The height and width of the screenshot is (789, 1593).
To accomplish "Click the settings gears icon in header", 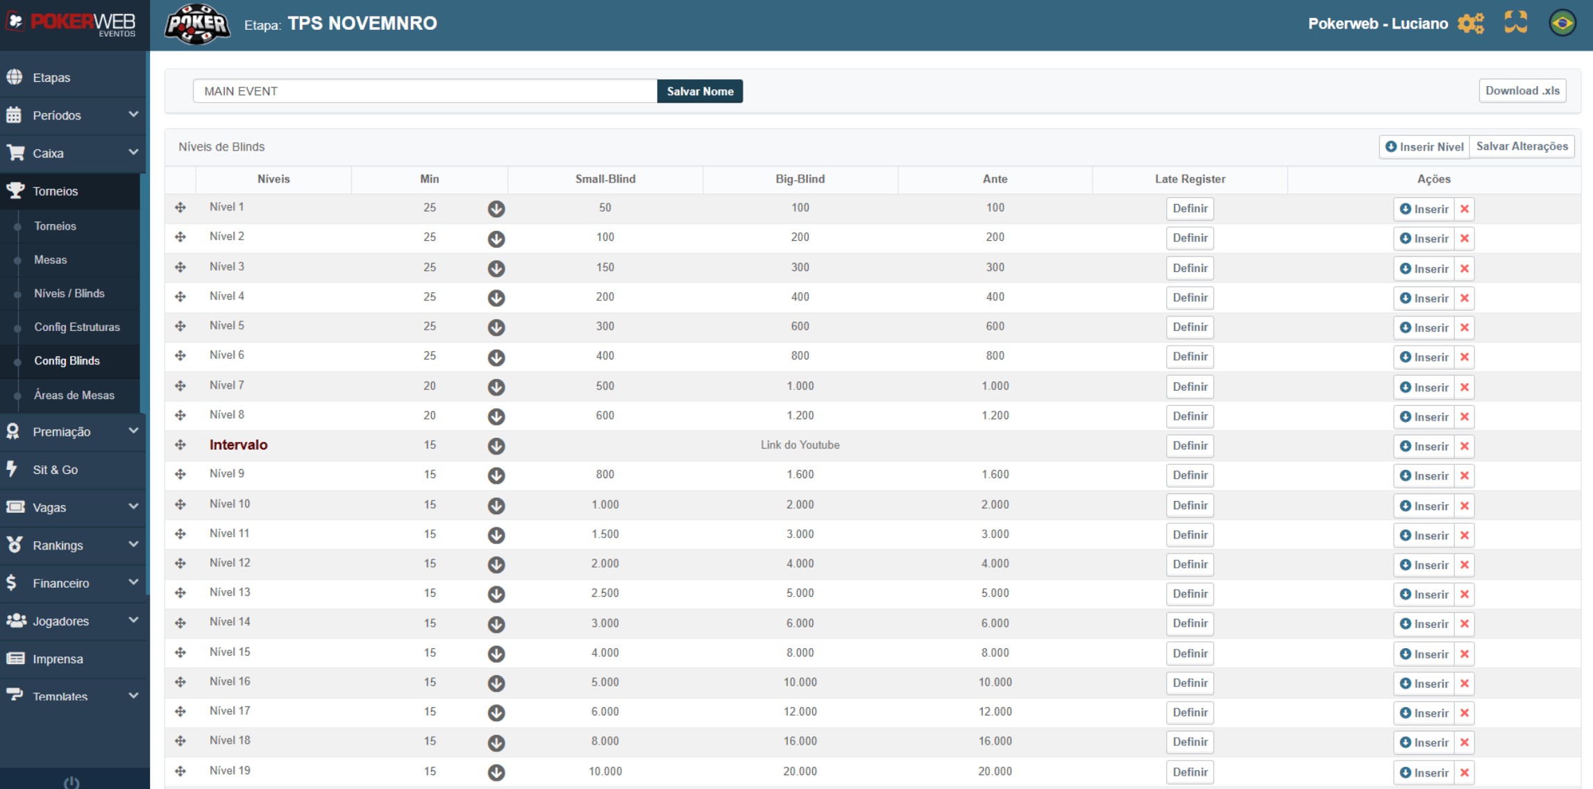I will [x=1470, y=24].
